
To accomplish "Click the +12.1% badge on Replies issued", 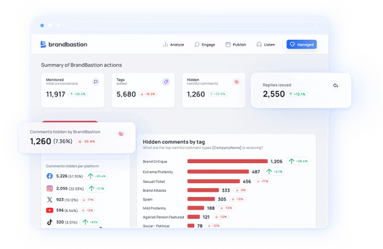I will click(x=297, y=94).
